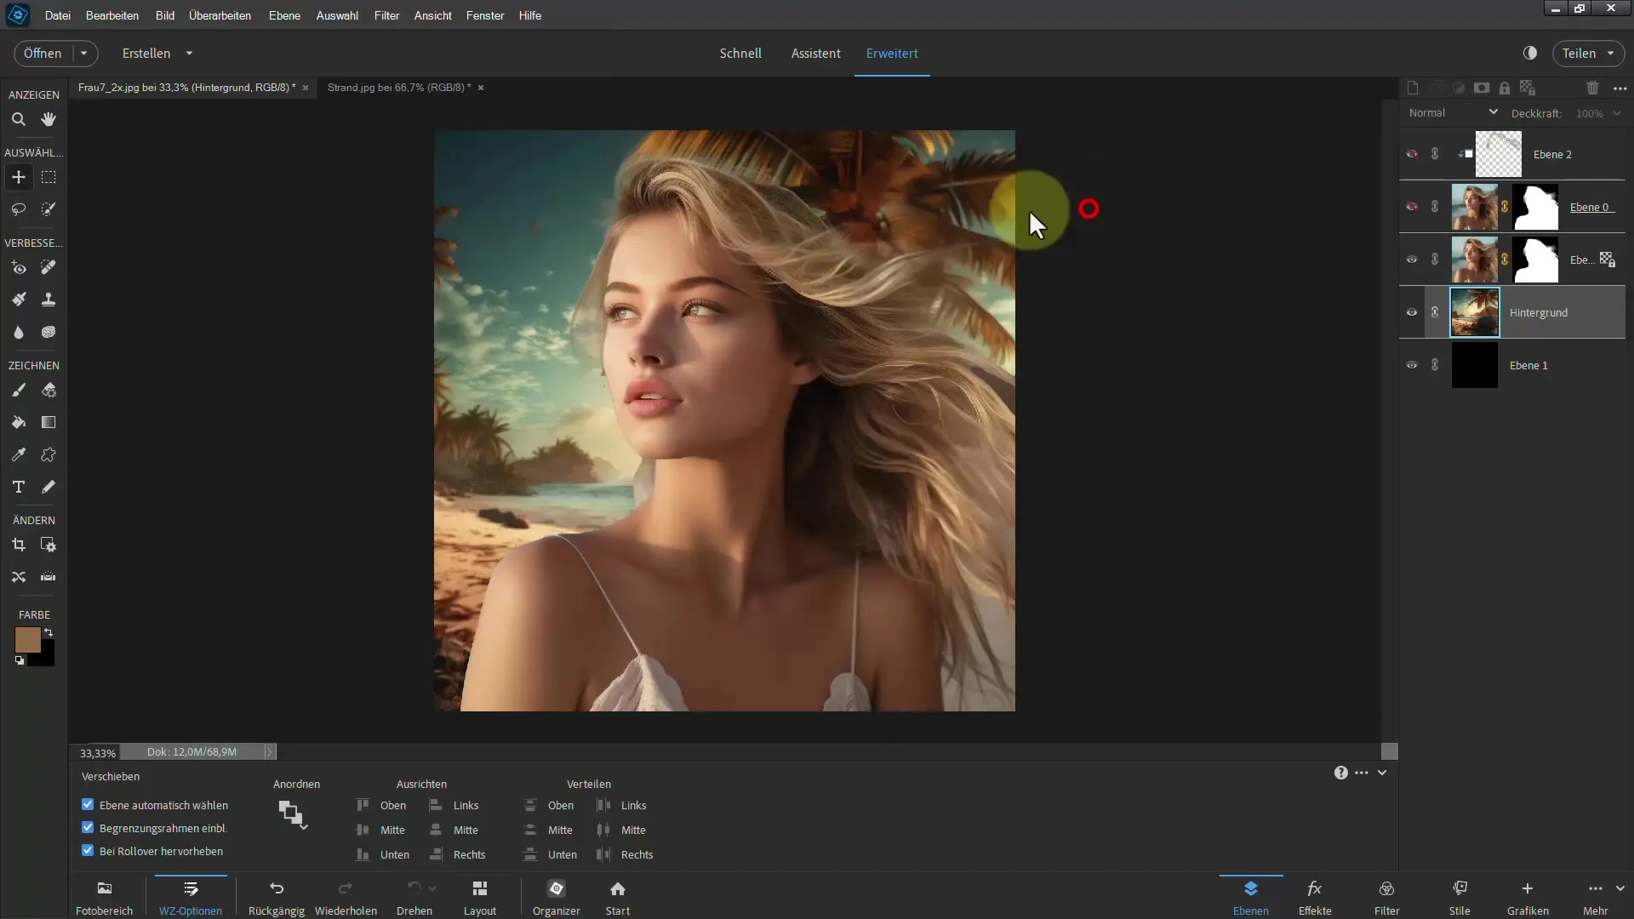
Task: Toggle light/dark mode icon near Teilen
Action: tap(1530, 53)
